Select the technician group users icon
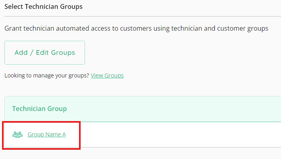The width and height of the screenshot is (281, 159). pos(18,134)
